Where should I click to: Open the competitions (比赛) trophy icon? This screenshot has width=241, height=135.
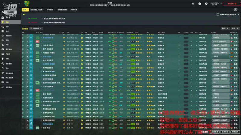pyautogui.click(x=3, y=58)
